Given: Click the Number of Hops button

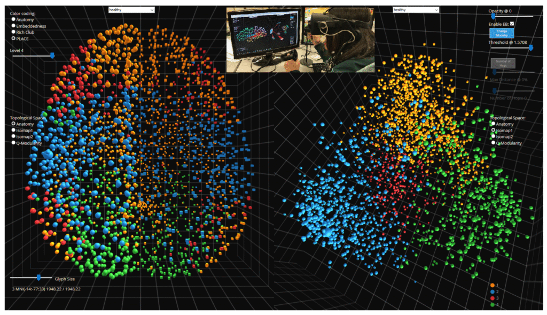Looking at the screenshot, I should click(x=504, y=63).
